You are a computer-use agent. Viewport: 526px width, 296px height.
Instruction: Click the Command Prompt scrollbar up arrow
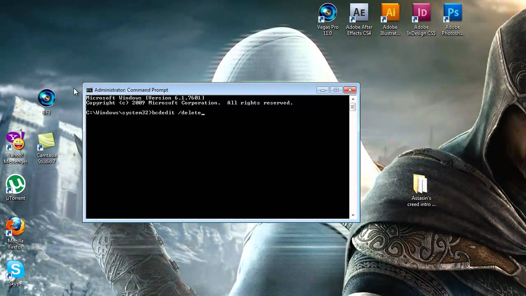click(353, 99)
